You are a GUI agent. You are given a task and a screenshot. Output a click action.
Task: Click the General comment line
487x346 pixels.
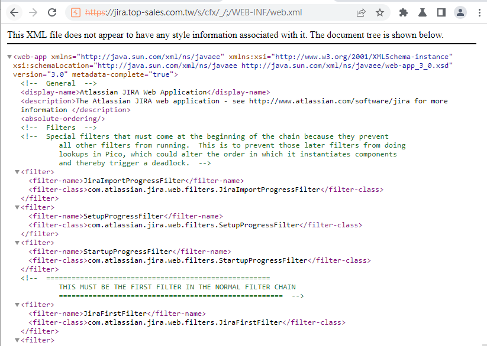(59, 83)
